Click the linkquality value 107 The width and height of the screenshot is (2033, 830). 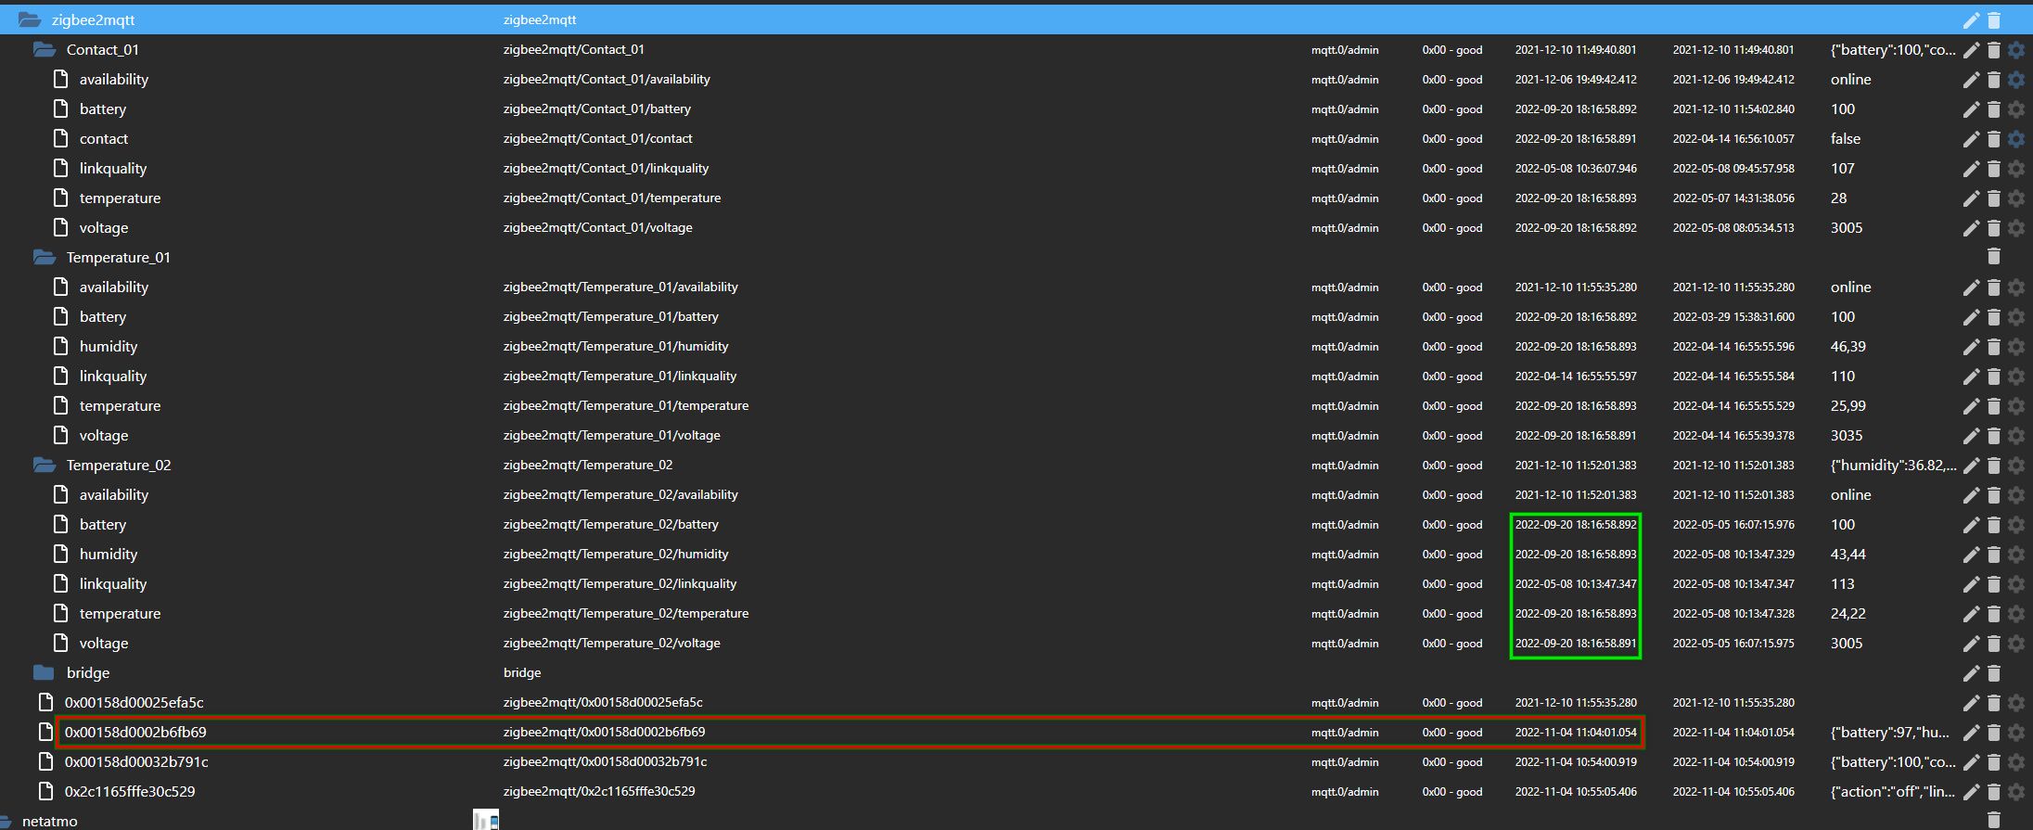tap(1843, 169)
